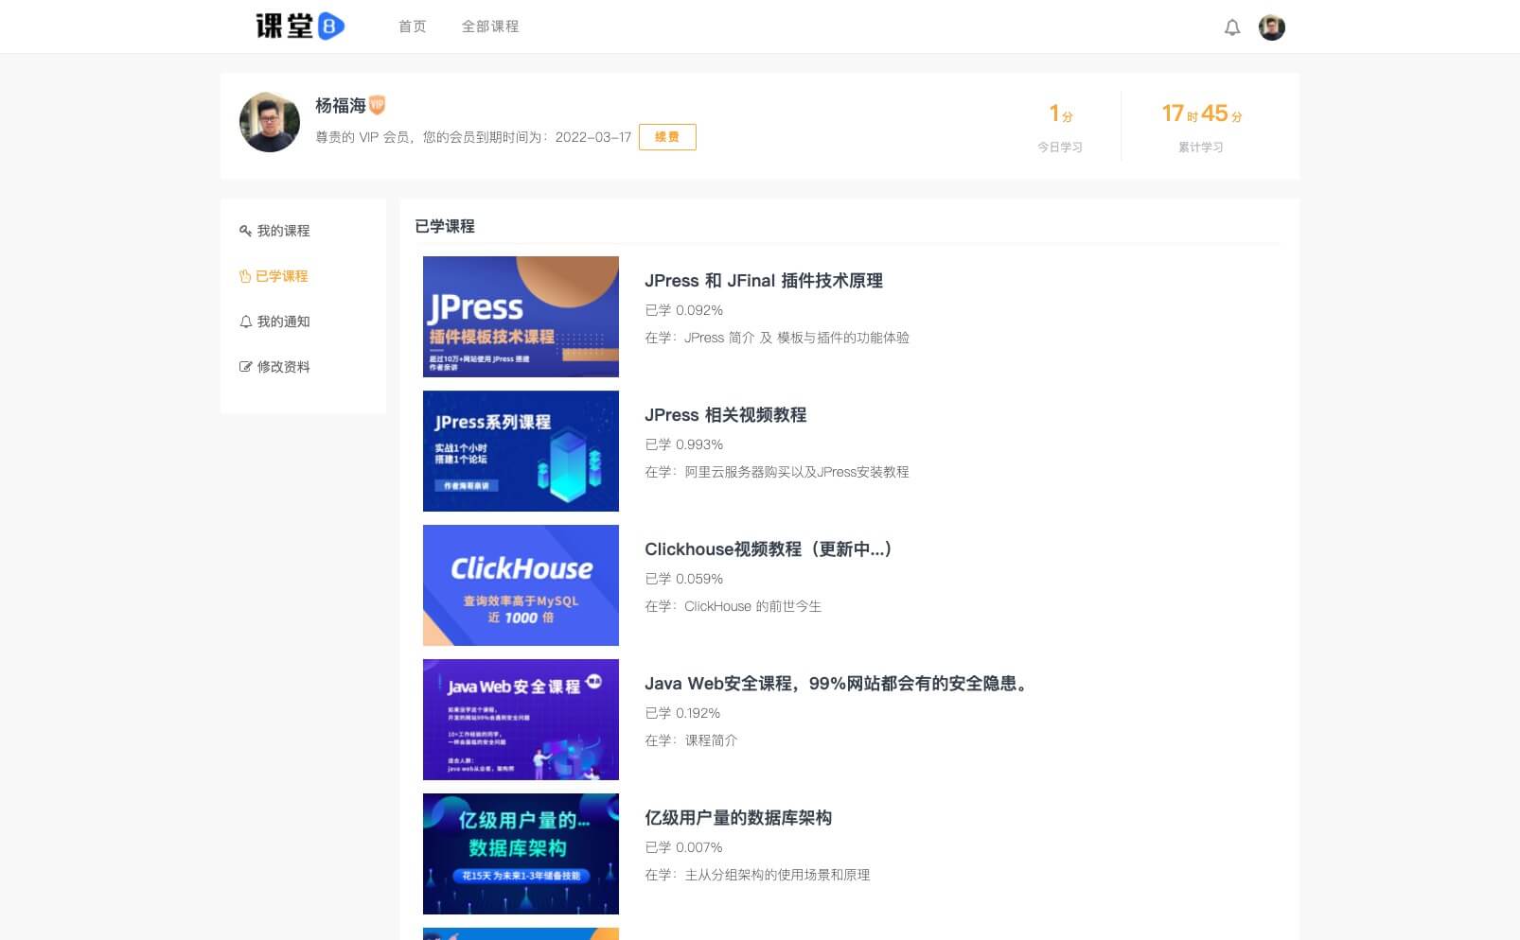The width and height of the screenshot is (1520, 940).
Task: Click 已学 0.993% progress text
Action: [x=683, y=444]
